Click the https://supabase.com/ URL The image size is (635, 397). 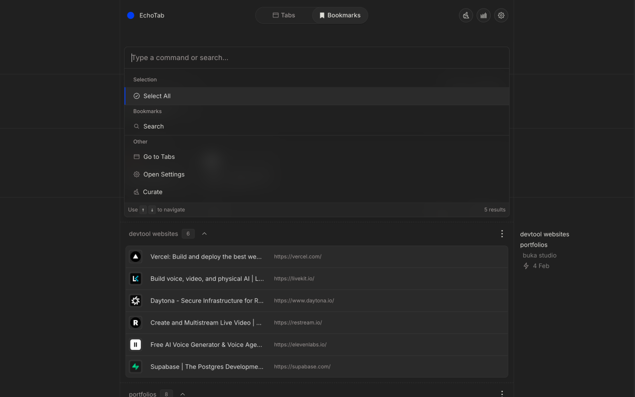coord(302,366)
